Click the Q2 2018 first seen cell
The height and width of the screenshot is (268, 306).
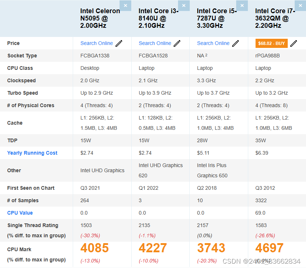[x=207, y=188]
